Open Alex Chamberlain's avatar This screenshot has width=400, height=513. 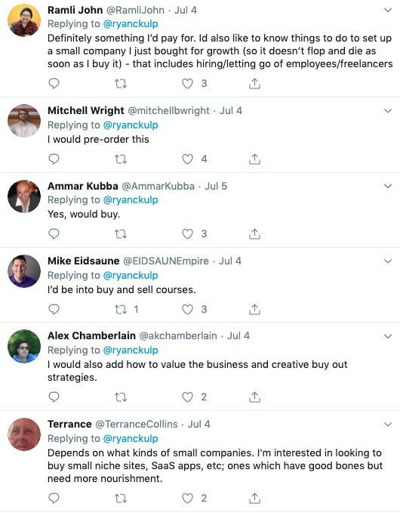pos(24,346)
